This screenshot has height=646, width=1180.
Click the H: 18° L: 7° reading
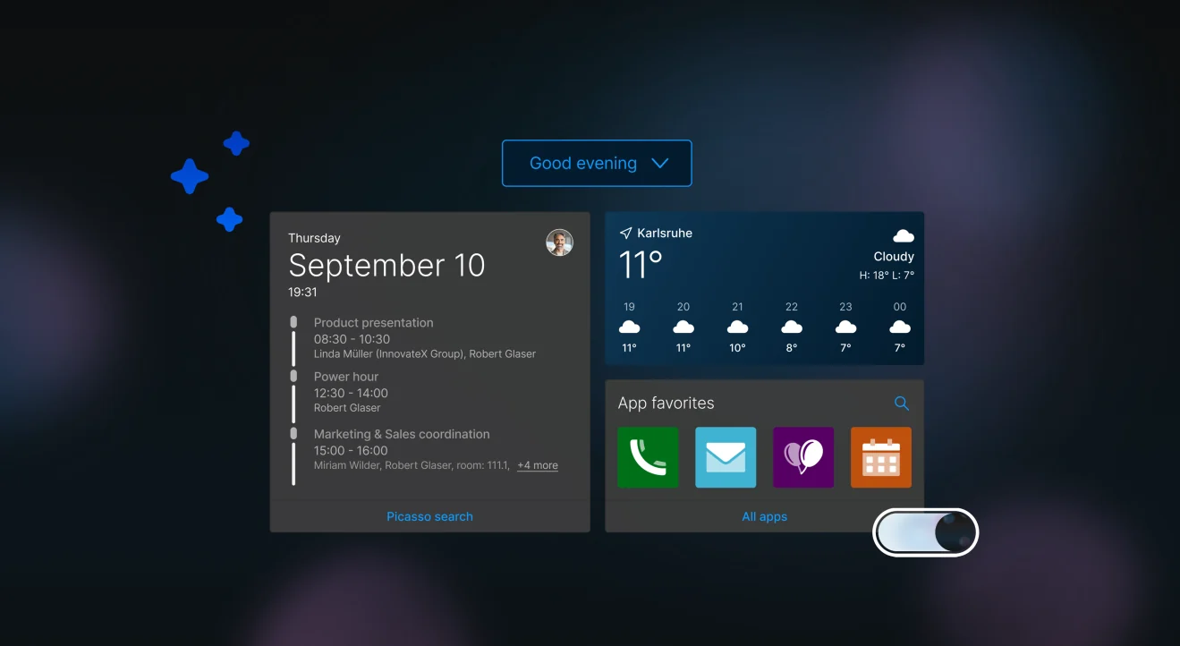887,276
